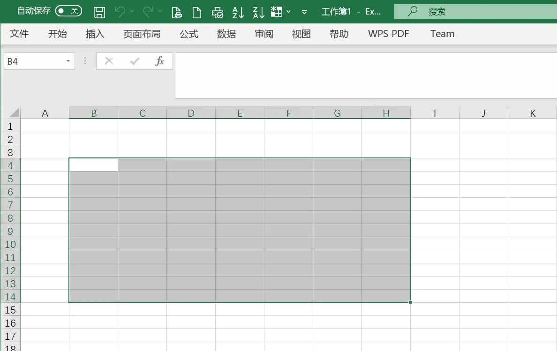This screenshot has width=557, height=351.
Task: Click the Save icon in quick access toolbar
Action: tap(99, 12)
